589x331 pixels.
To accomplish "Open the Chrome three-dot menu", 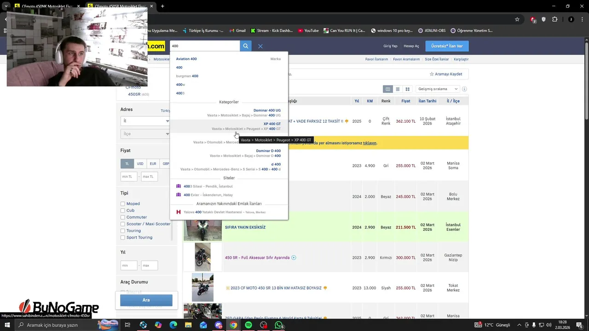I will [582, 19].
